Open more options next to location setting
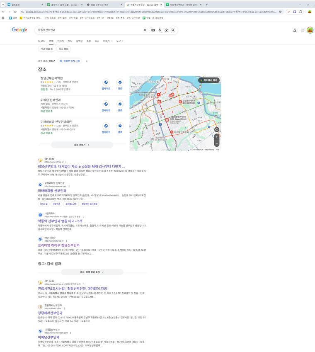315x352 pixels. coord(87,61)
